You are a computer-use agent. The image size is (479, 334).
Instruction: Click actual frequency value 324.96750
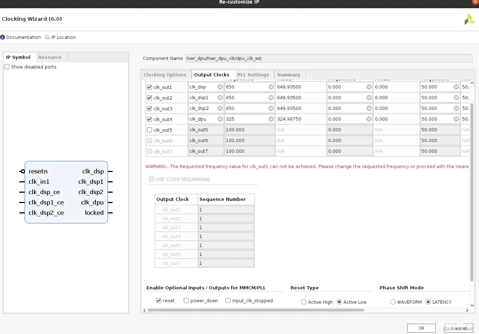point(289,119)
